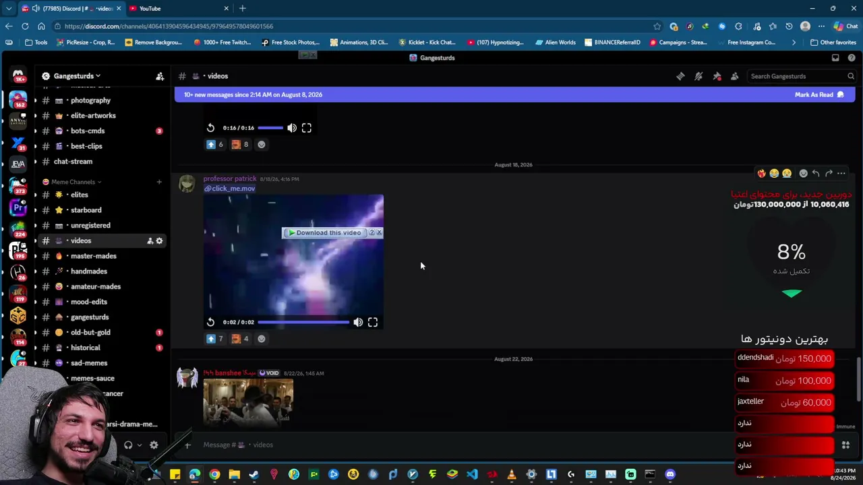
Task: Seek on the 0:16 video progress bar
Action: [x=270, y=128]
